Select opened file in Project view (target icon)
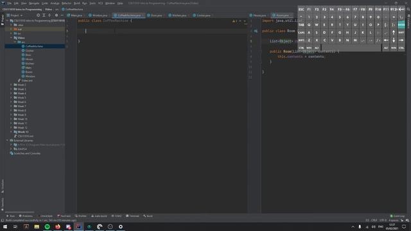This screenshot has width=411, height=231. (x=39, y=15)
